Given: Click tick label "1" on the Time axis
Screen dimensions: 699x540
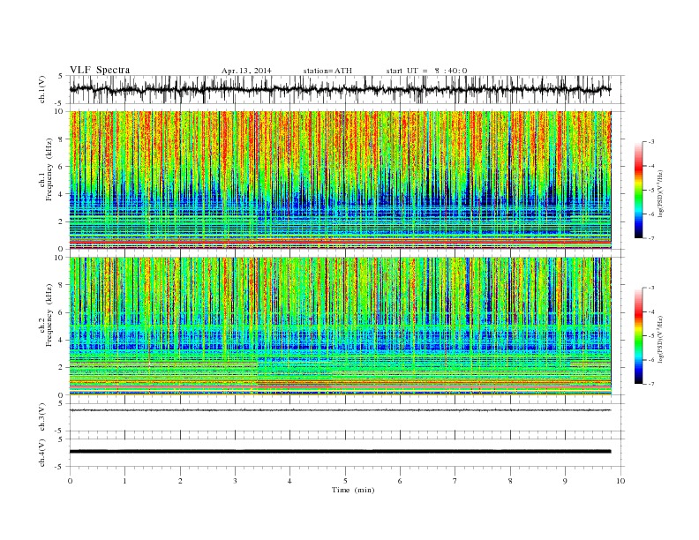Looking at the screenshot, I should (124, 481).
